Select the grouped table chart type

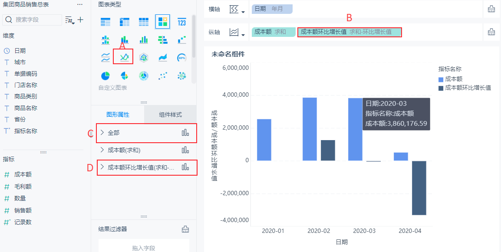105,22
